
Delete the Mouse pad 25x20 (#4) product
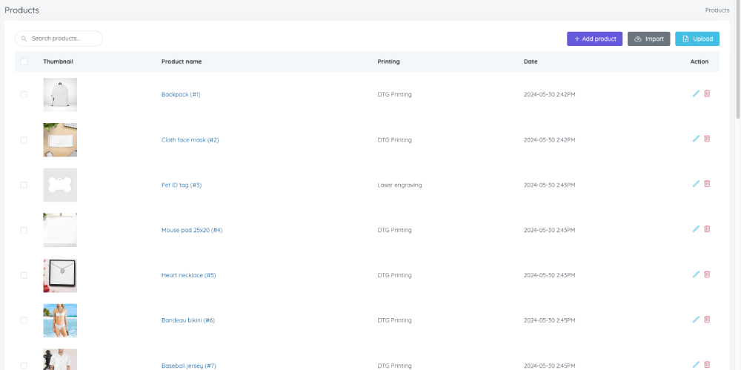[x=707, y=229]
